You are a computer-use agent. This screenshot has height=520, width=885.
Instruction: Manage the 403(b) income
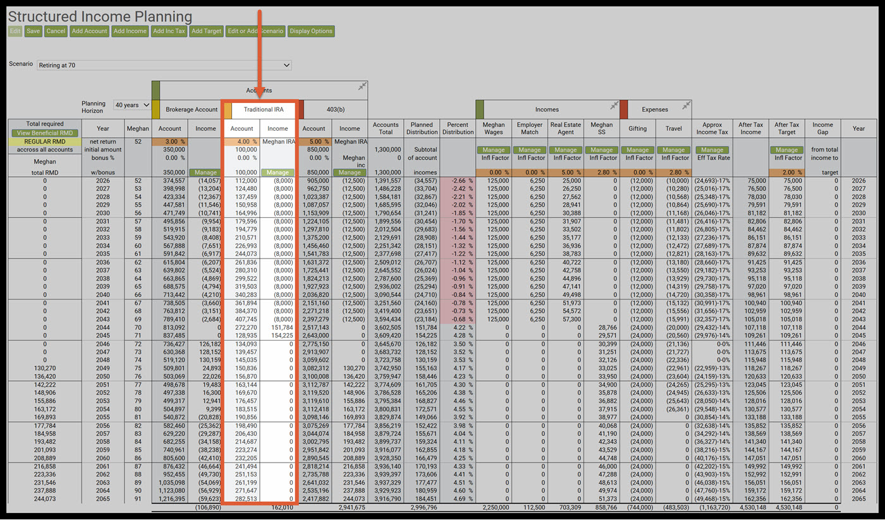point(350,172)
